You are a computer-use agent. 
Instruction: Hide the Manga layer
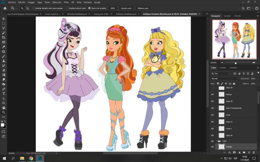pos(212,95)
